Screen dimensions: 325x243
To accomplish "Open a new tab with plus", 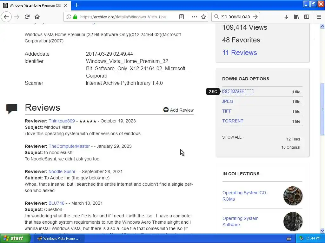I will (76, 5).
